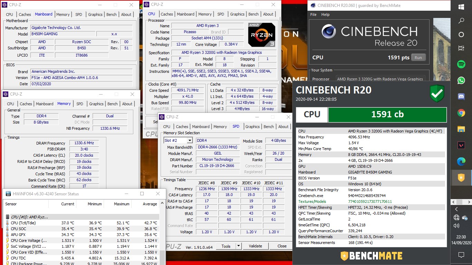This screenshot has width=472, height=265.
Task: Open Memory tab in the CPU-Z SPD window
Action: pos(220,127)
